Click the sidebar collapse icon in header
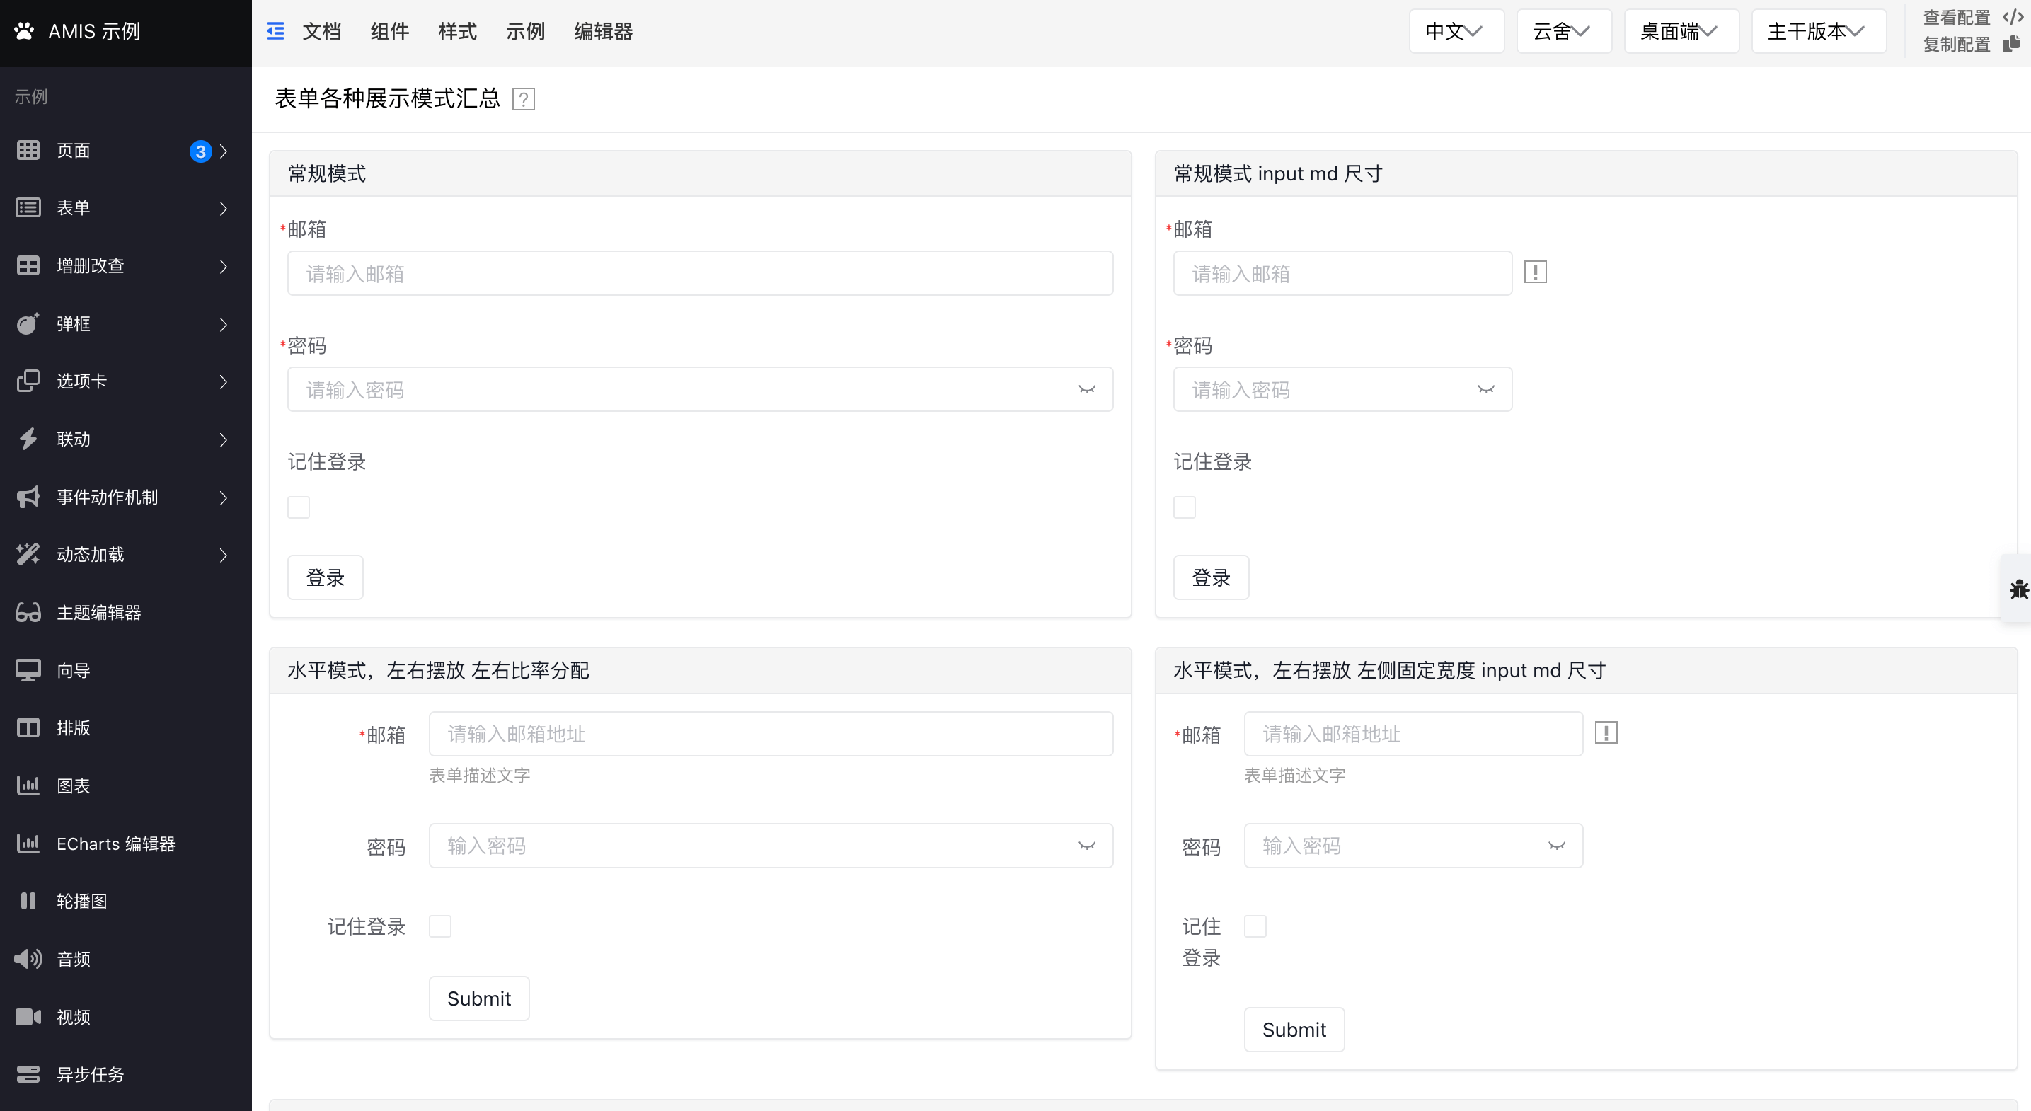The width and height of the screenshot is (2031, 1111). [x=275, y=32]
